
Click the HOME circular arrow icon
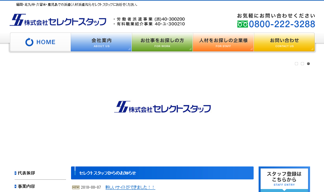29,42
